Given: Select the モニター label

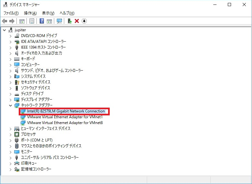Looking at the screenshot, I should [x=27, y=152].
